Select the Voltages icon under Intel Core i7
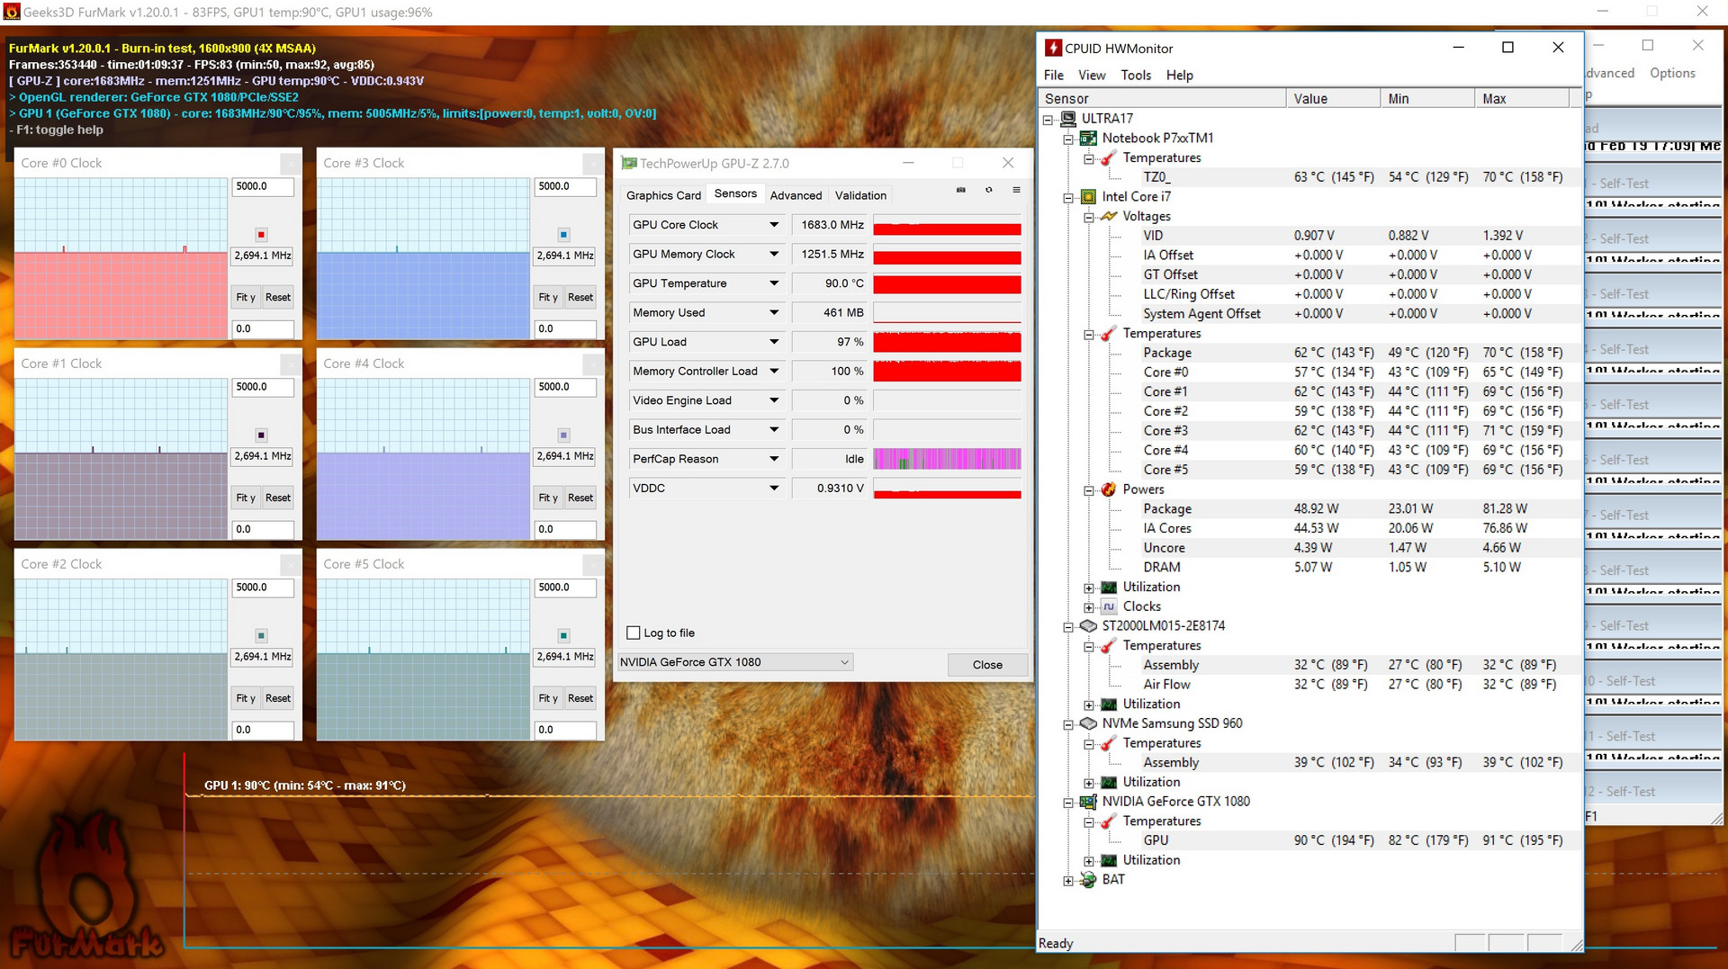1728x969 pixels. coord(1109,216)
